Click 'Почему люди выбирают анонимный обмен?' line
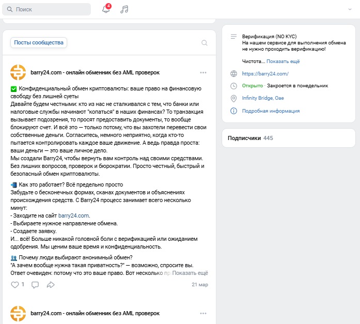This screenshot has width=360, height=324. click(x=75, y=257)
